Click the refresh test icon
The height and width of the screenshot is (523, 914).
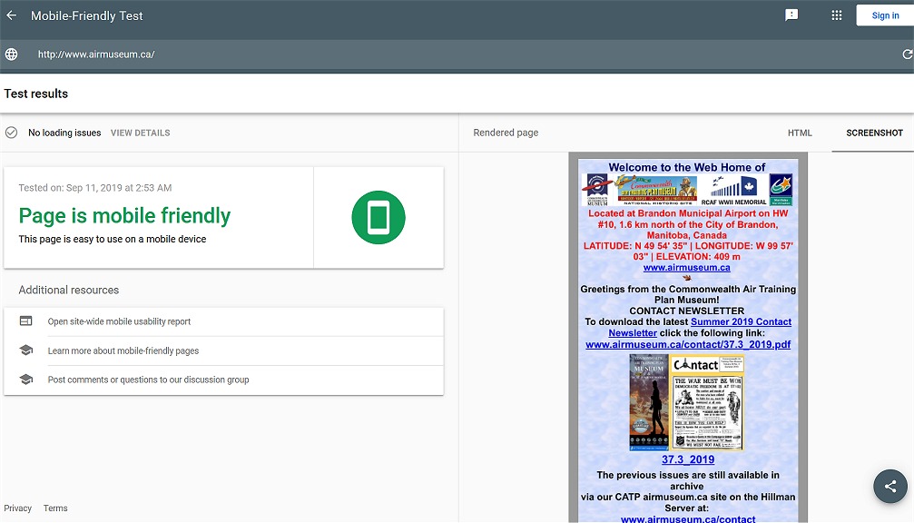click(907, 54)
